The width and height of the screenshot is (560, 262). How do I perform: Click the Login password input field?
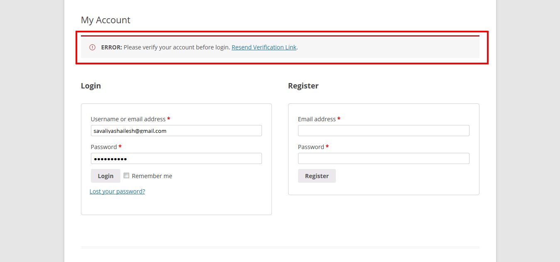[x=176, y=159]
